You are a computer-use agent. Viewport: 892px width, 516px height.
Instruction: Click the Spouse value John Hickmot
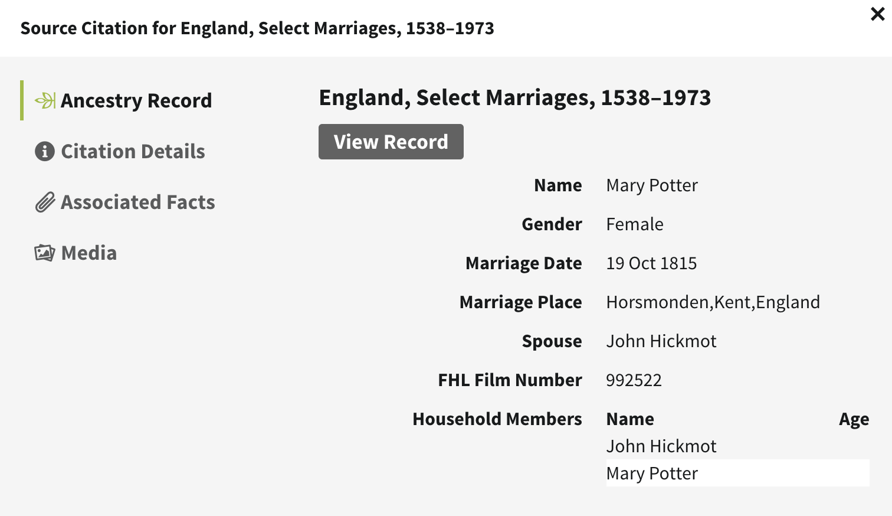click(x=661, y=341)
